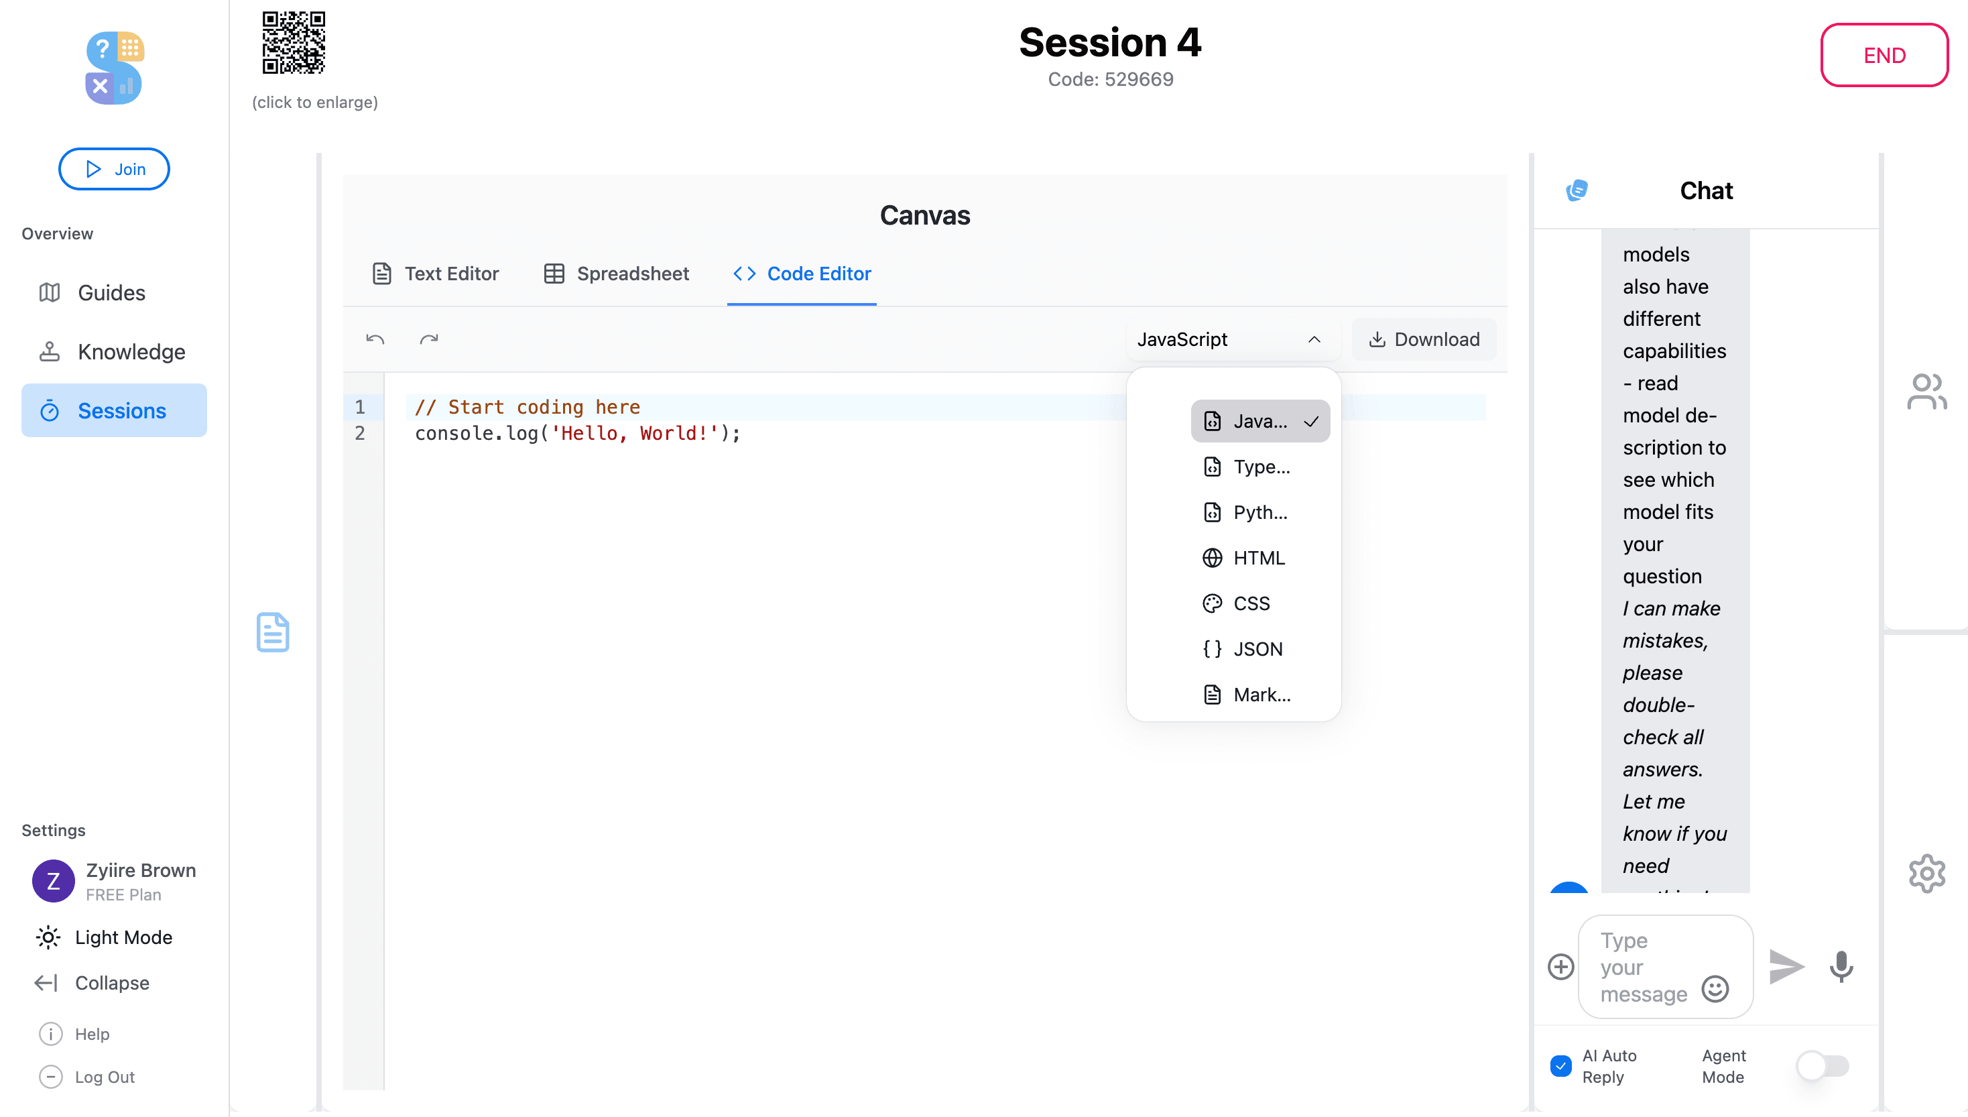Pick JSON from the language options
Image resolution: width=1968 pixels, height=1117 pixels.
pos(1257,648)
